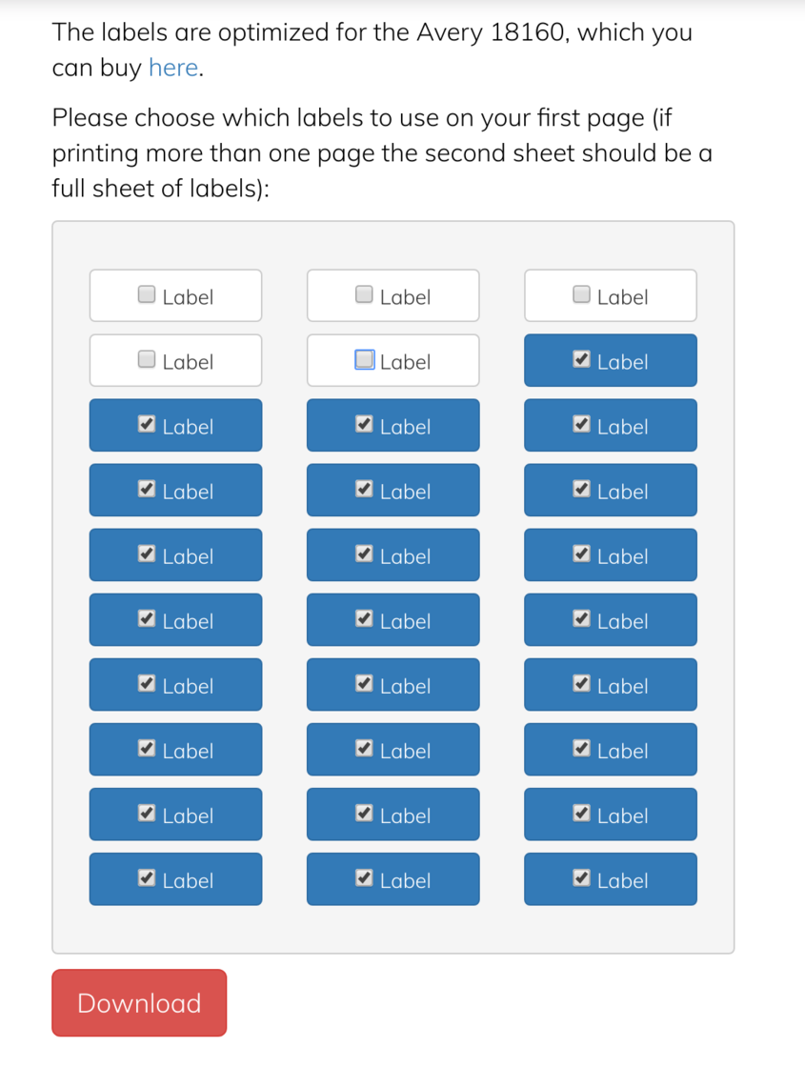Uncheck the third row, left column Label checkbox
Screen dimensions: 805x1067
[x=147, y=424]
